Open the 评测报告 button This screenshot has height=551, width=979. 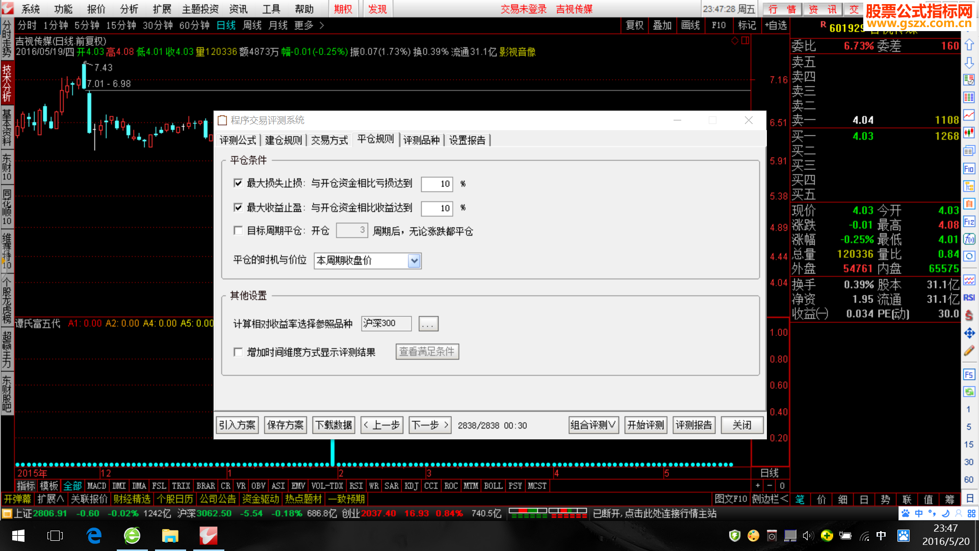[694, 425]
